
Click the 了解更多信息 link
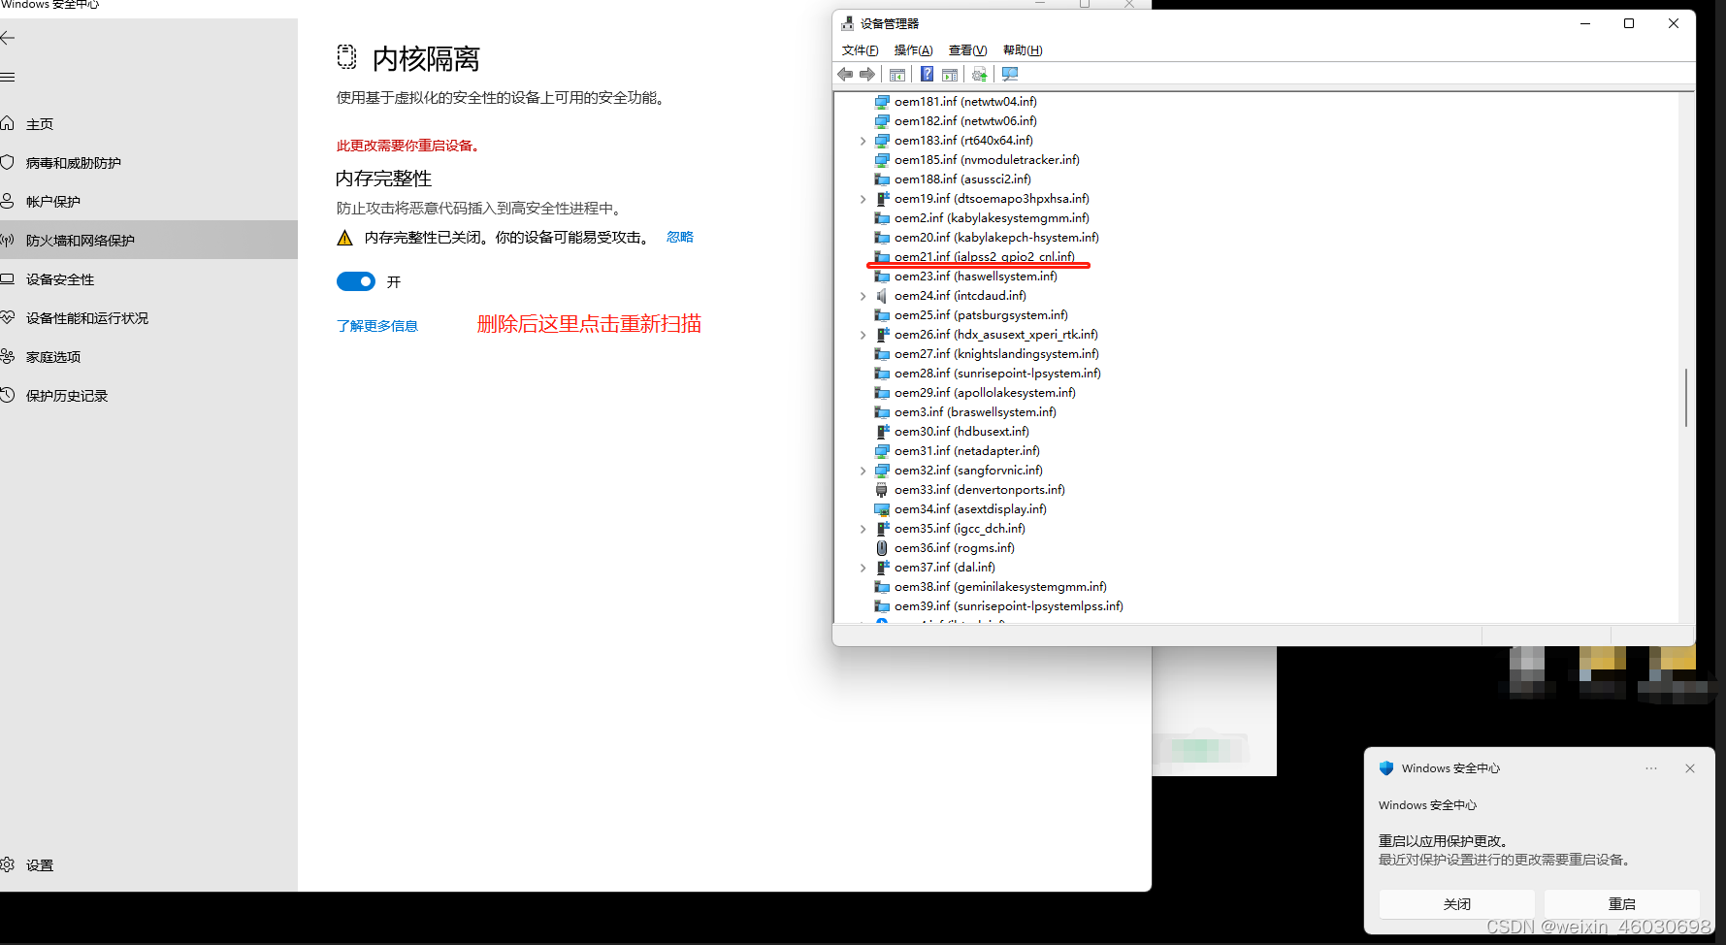(377, 326)
